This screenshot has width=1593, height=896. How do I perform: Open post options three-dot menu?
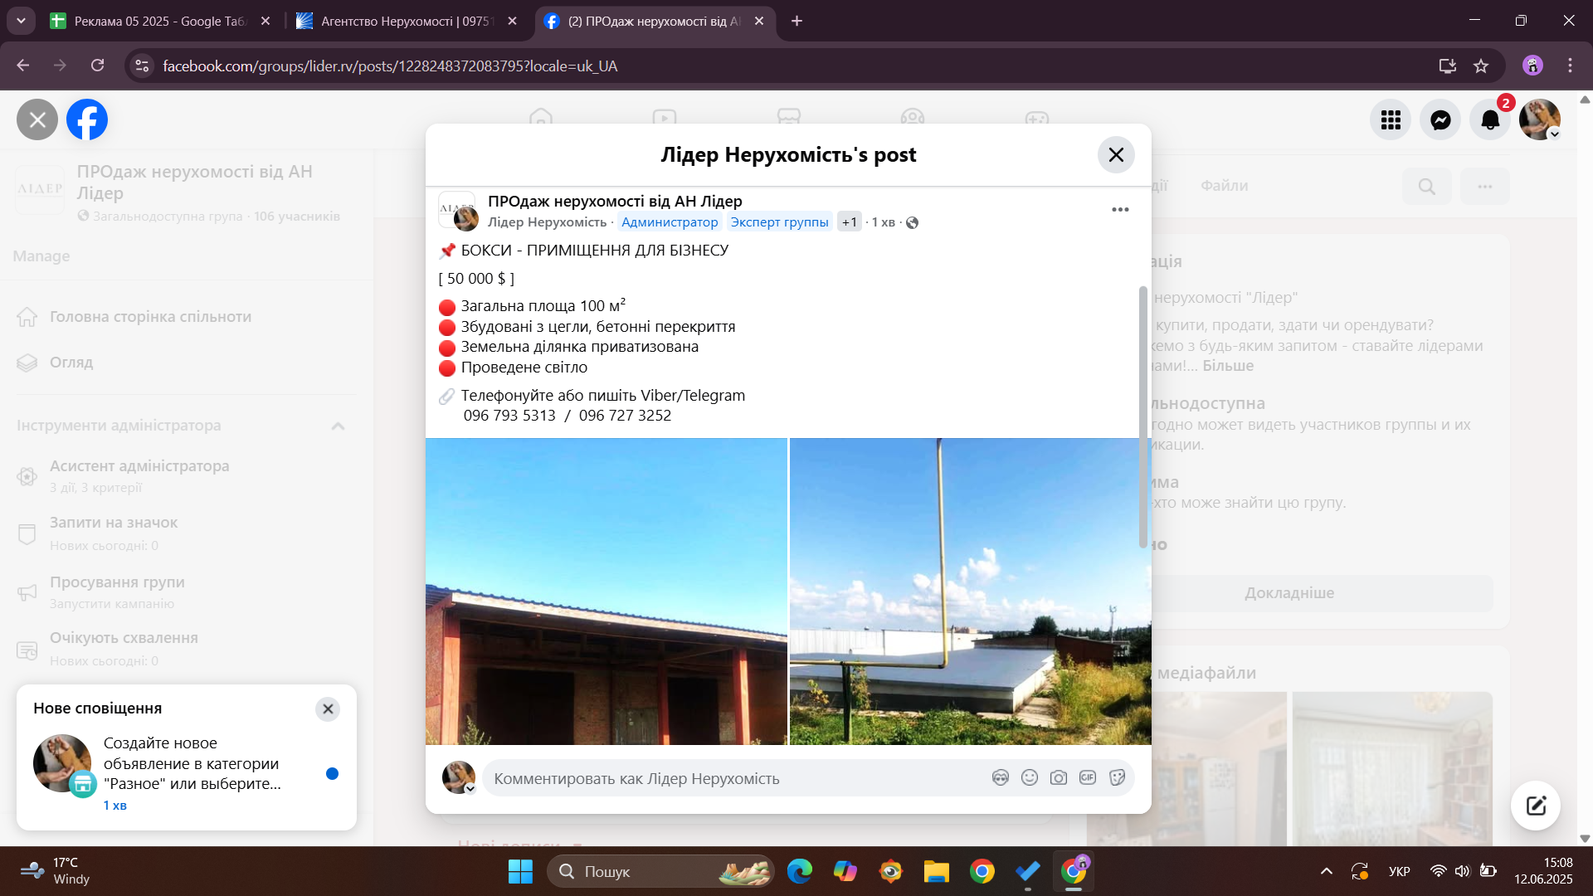(1120, 209)
